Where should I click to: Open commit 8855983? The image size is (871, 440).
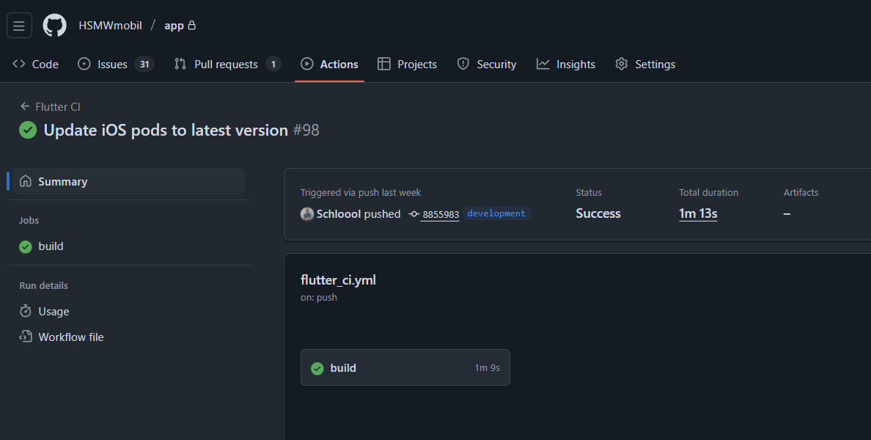point(440,214)
